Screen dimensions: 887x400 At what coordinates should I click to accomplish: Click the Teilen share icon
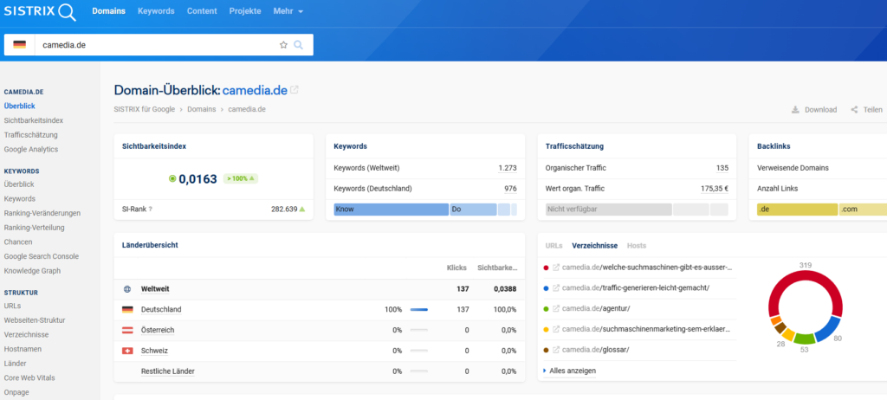(x=854, y=110)
